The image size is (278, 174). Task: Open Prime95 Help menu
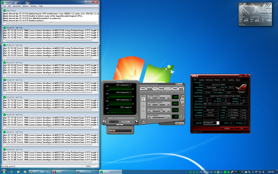(41, 6)
